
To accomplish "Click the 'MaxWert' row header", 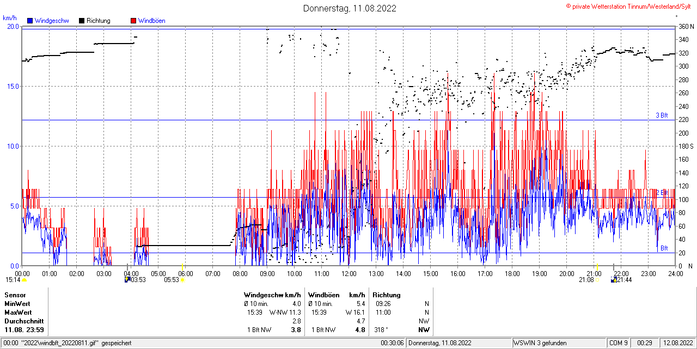I will coord(18,313).
